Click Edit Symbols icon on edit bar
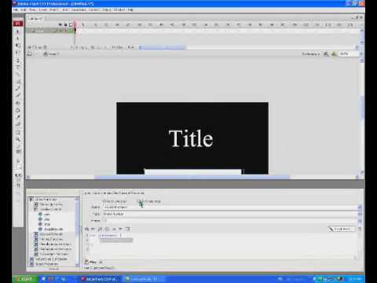 coord(334,53)
